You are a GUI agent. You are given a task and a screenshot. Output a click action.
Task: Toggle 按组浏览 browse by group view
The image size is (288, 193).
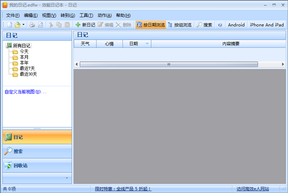[180, 25]
